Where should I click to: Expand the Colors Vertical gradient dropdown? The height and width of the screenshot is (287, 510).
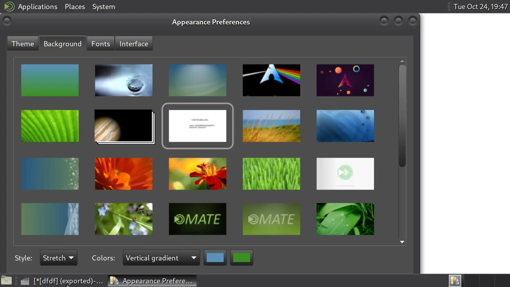pos(161,258)
